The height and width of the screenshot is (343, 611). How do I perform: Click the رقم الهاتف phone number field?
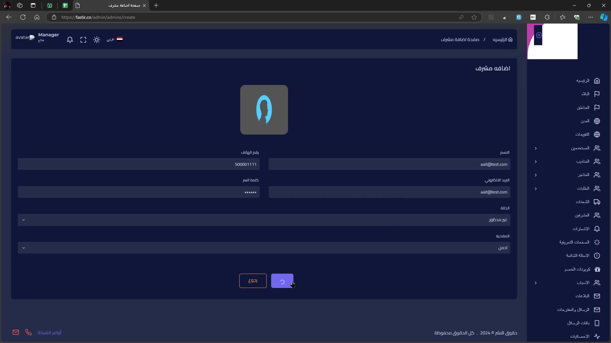139,164
